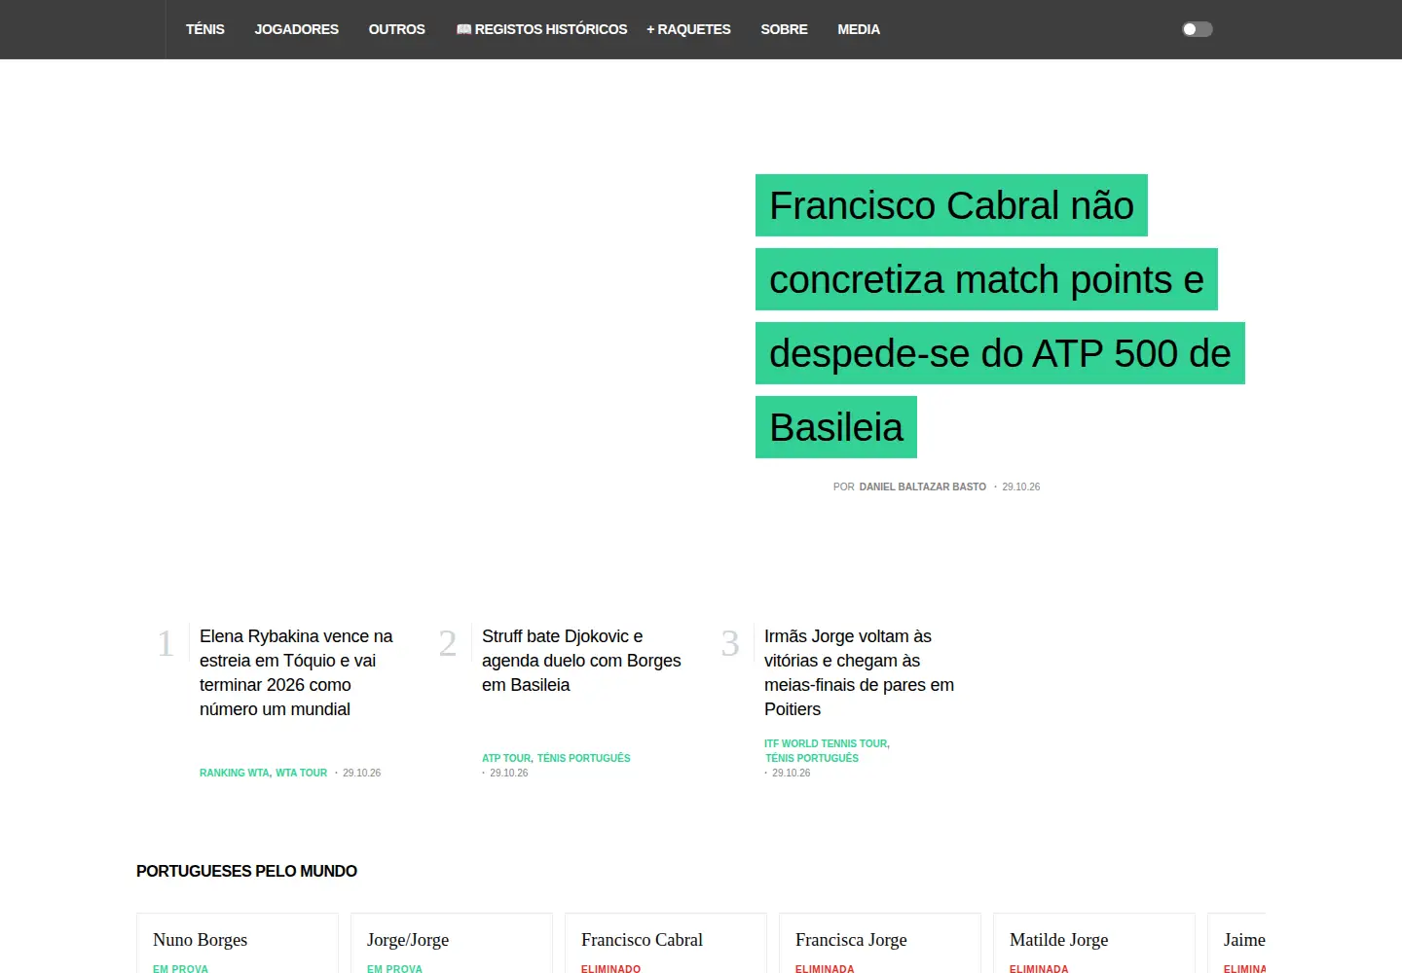Open REGISTOS HISTÓRICOS menu item
Viewport: 1402px width, 973px height.
point(541,29)
